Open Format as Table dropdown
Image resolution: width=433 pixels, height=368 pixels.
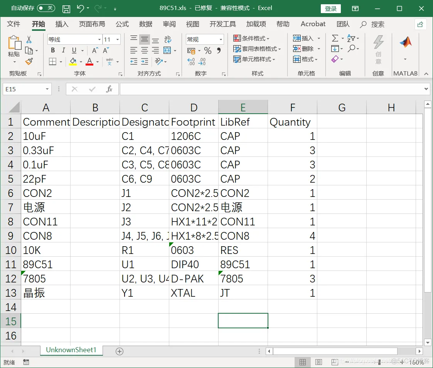(257, 49)
